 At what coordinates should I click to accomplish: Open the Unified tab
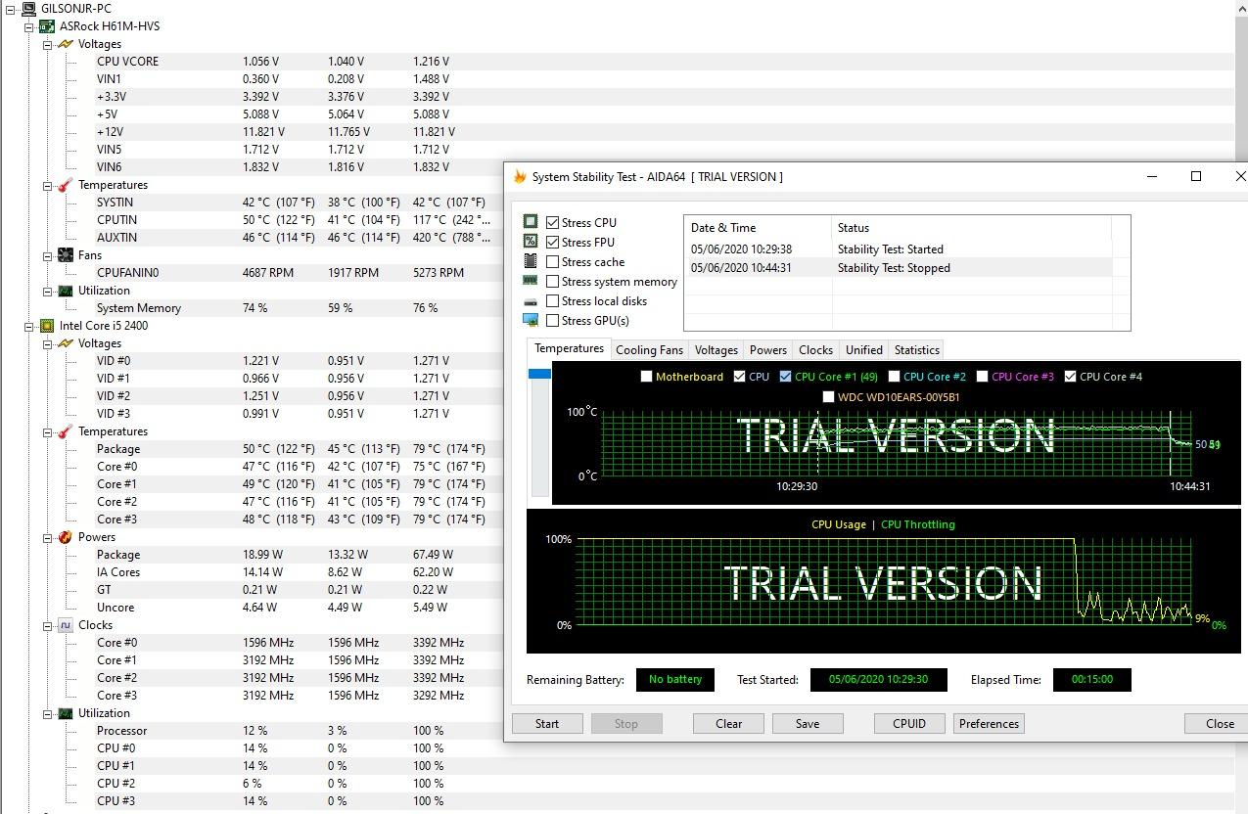[x=864, y=350]
